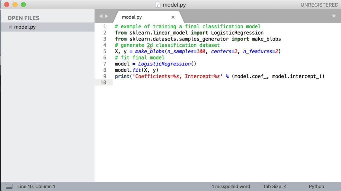Image resolution: width=341 pixels, height=191 pixels.
Task: Click the first comment line about training
Action: (188, 27)
